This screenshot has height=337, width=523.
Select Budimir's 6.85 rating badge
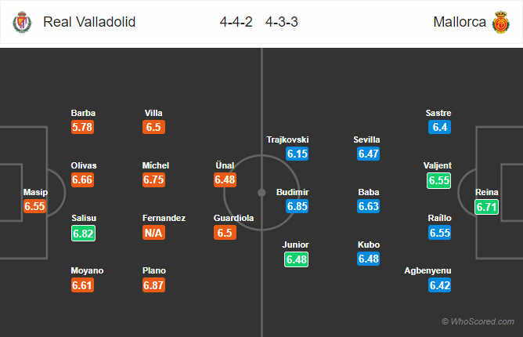[298, 207]
